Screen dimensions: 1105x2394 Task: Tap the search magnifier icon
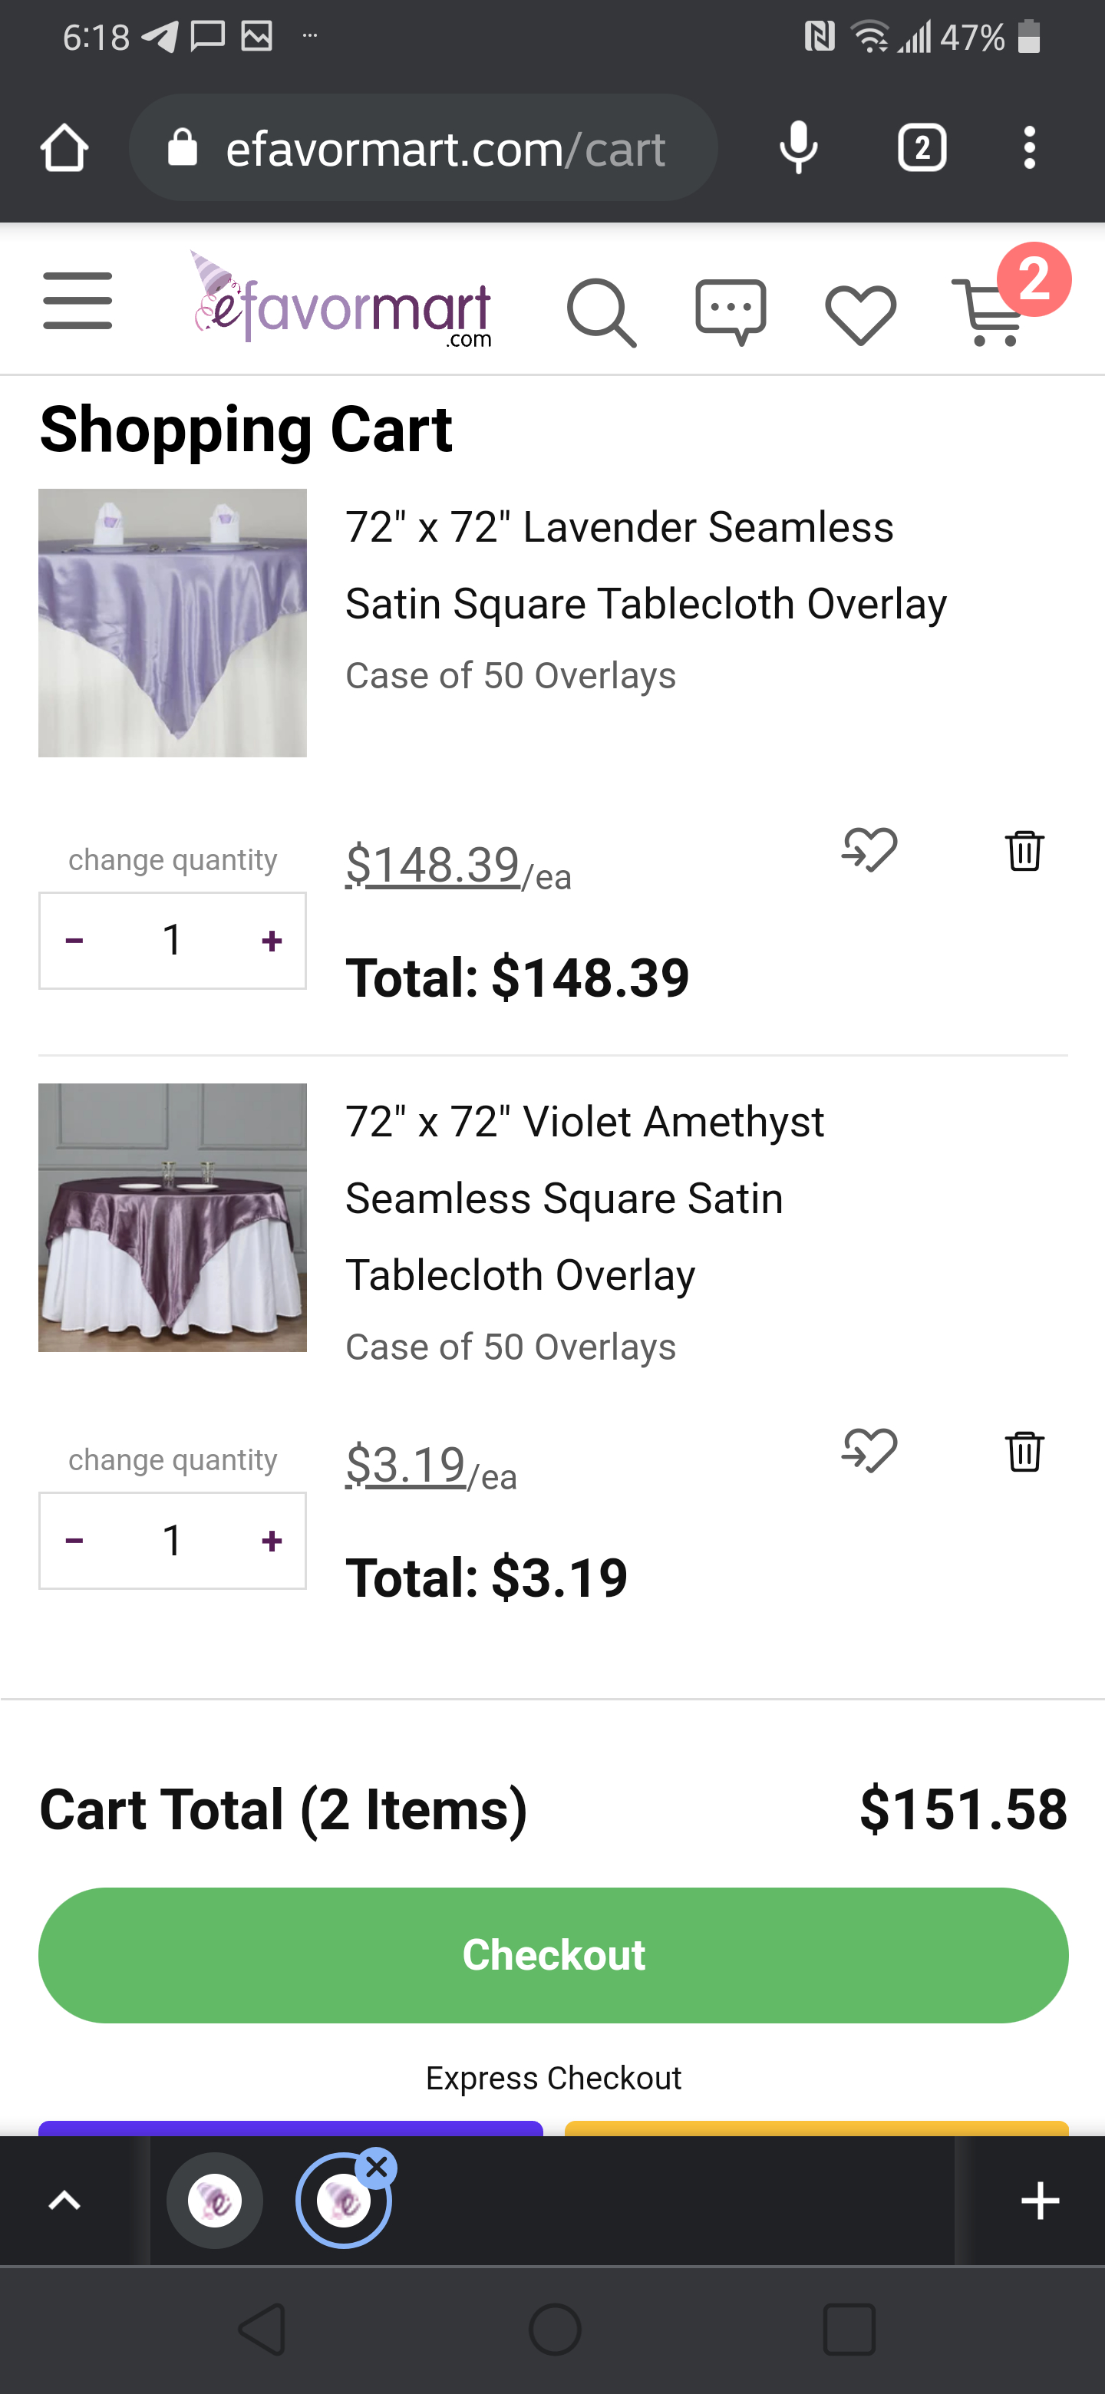click(x=602, y=312)
